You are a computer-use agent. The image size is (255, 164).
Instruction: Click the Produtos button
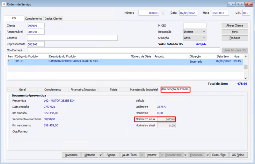pyautogui.click(x=235, y=38)
